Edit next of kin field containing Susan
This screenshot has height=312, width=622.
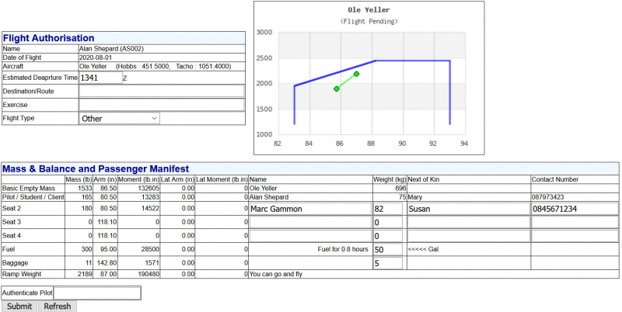click(467, 209)
